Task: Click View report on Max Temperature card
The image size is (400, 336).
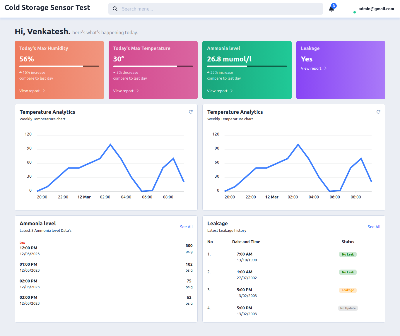Action: (123, 91)
